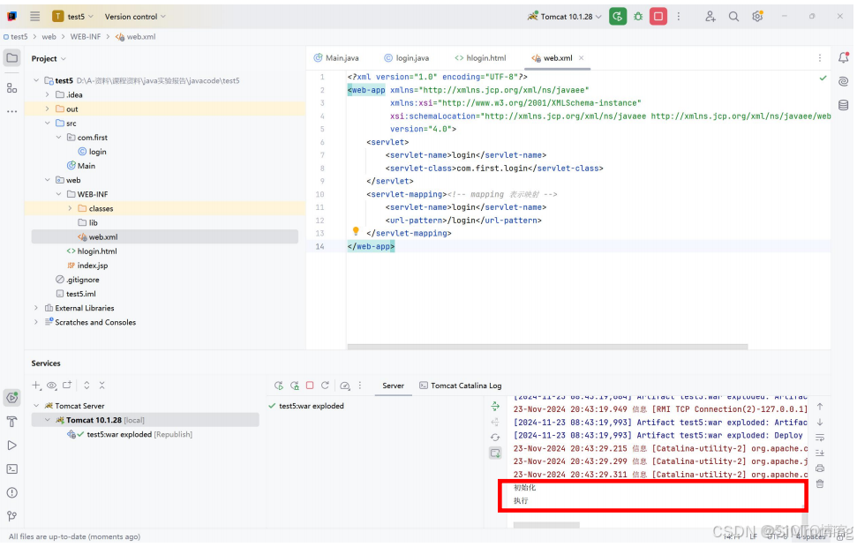This screenshot has width=857, height=547.
Task: Start a Code With Me session
Action: [x=709, y=16]
